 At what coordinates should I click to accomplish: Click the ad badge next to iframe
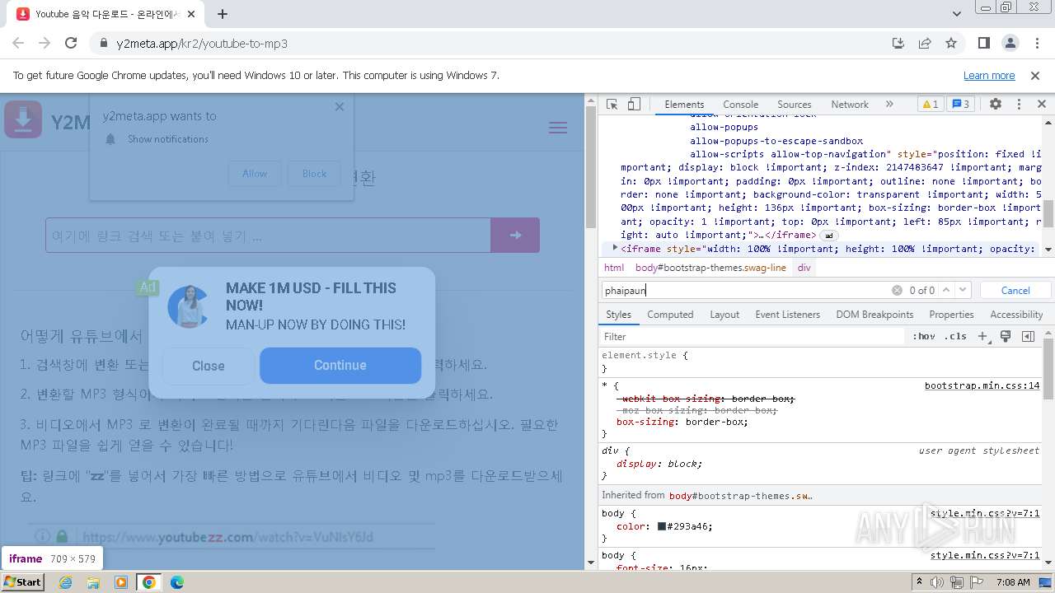(x=829, y=236)
